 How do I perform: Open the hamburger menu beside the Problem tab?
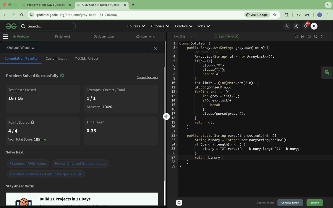5,37
